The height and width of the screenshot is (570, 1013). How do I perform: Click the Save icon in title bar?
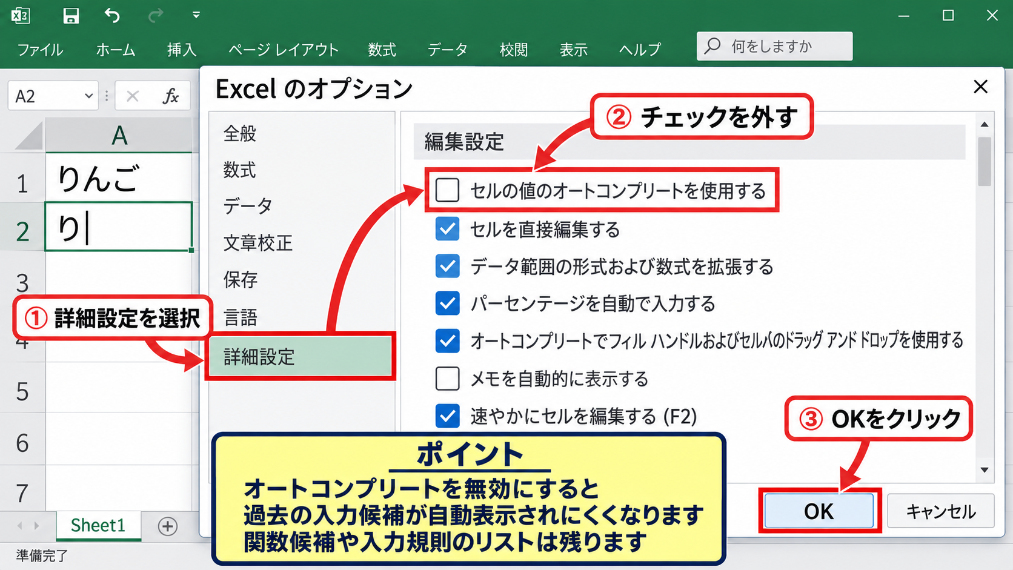71,15
